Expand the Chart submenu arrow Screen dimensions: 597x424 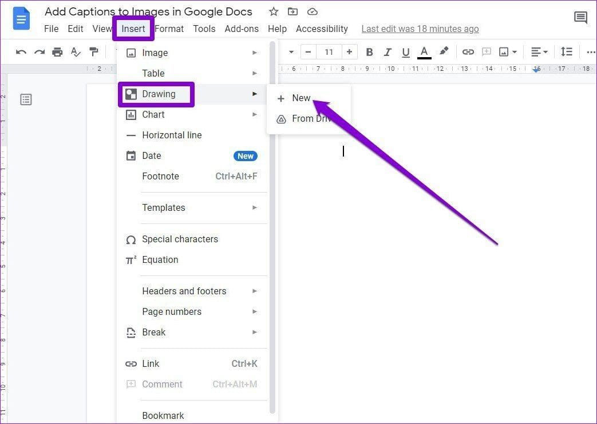click(x=255, y=114)
